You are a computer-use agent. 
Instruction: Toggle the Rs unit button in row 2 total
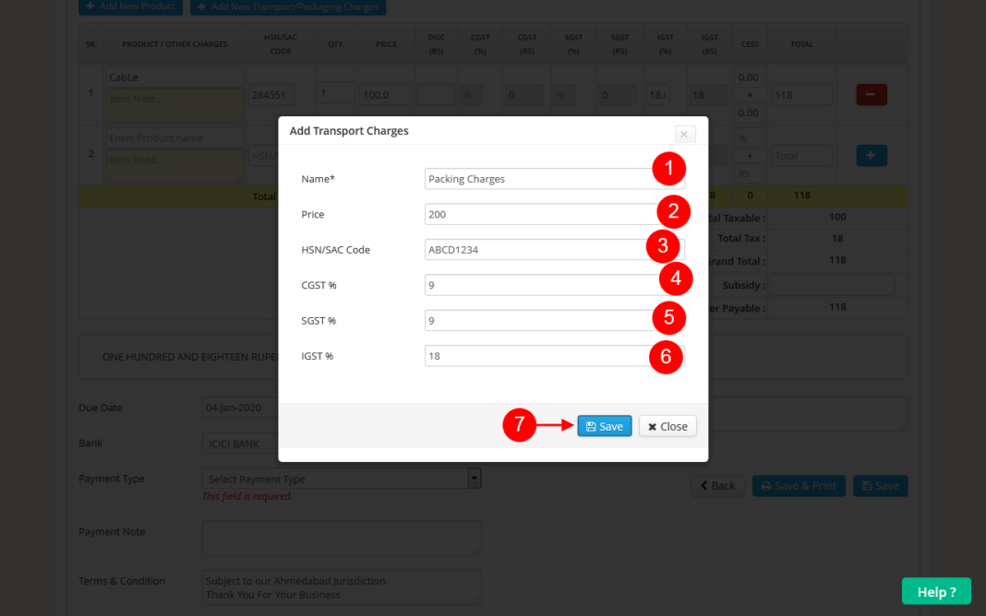click(x=749, y=173)
